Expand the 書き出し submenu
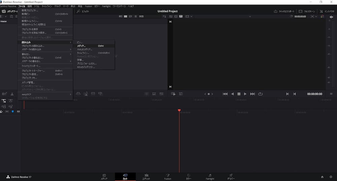This screenshot has height=181, width=337. click(x=45, y=54)
